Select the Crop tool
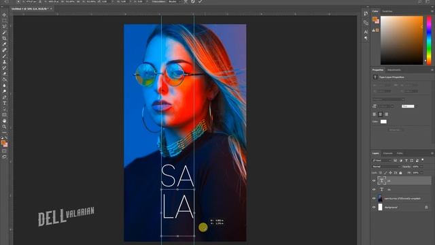The height and width of the screenshot is (245, 435). click(x=4, y=38)
